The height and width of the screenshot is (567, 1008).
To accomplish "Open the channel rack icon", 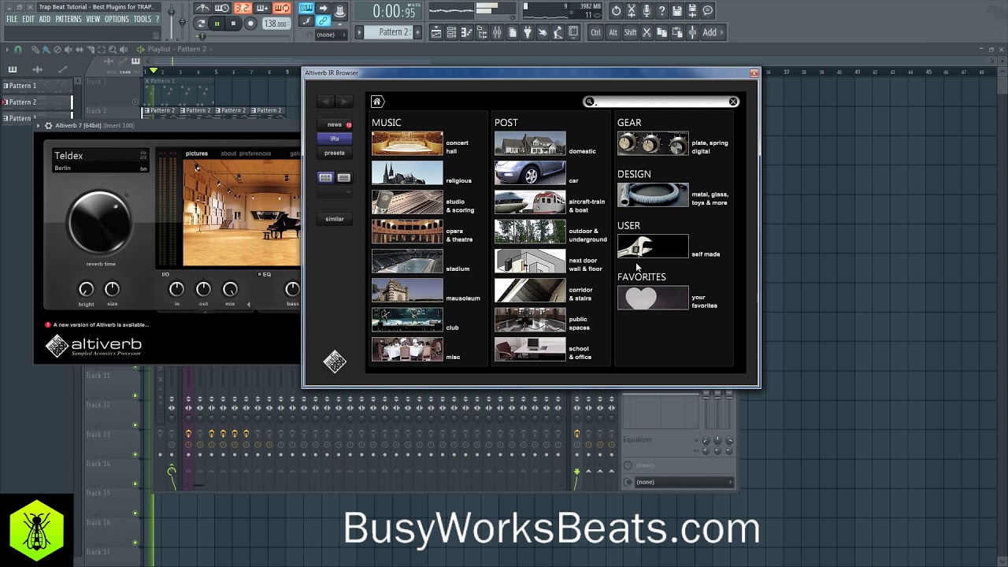I will [451, 32].
